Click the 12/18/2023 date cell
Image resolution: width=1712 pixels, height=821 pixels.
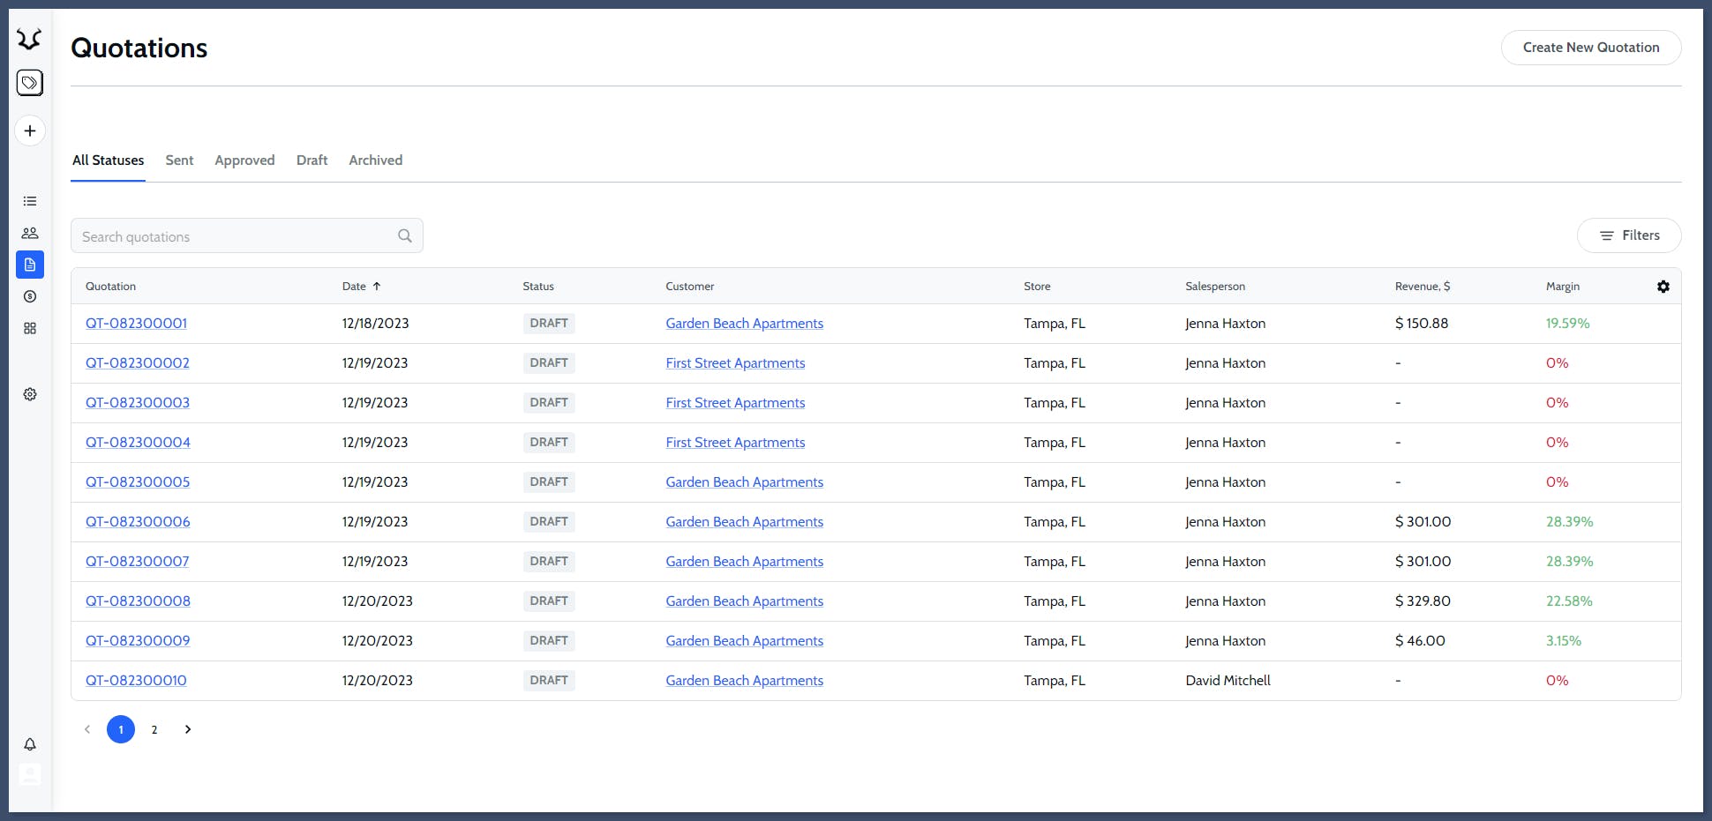click(376, 324)
